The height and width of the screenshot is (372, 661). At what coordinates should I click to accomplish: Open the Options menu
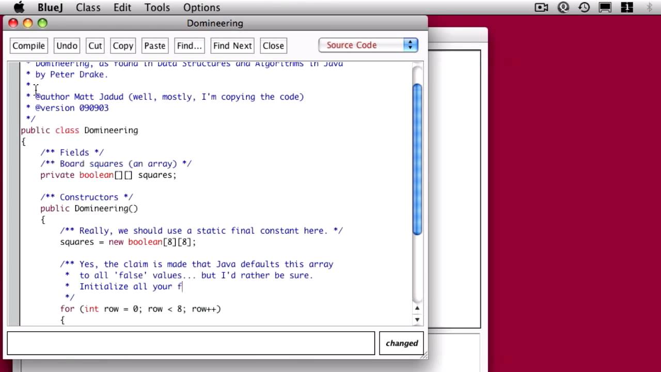pos(201,7)
